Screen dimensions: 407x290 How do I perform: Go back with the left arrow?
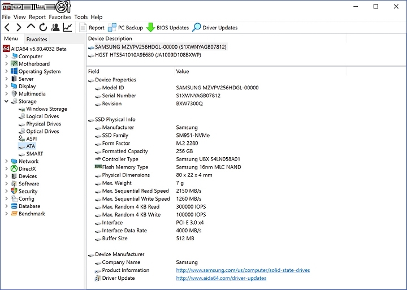coord(7,27)
